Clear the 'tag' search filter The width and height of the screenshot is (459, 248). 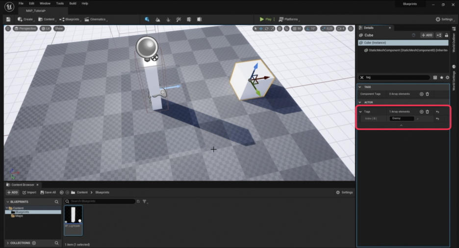[x=362, y=77]
